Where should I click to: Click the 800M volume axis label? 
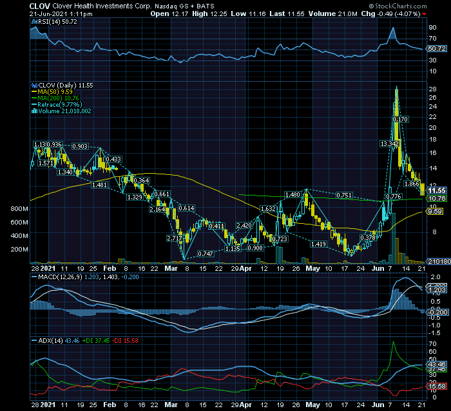click(19, 209)
